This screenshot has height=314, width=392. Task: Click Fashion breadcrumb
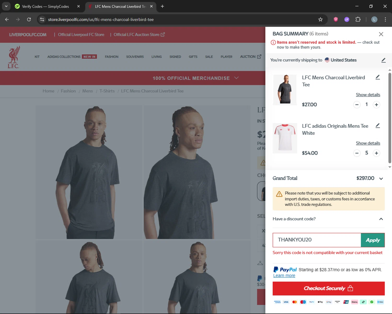(68, 91)
